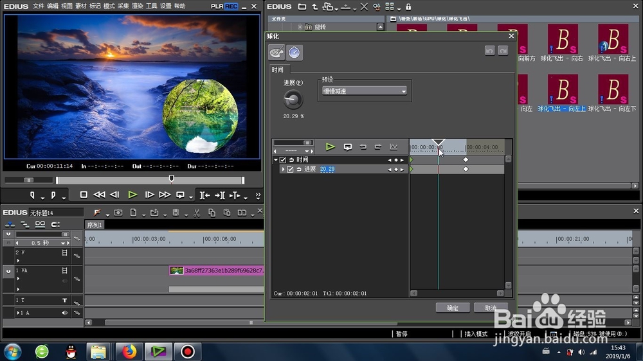Click the Set In point icon

(x=32, y=195)
